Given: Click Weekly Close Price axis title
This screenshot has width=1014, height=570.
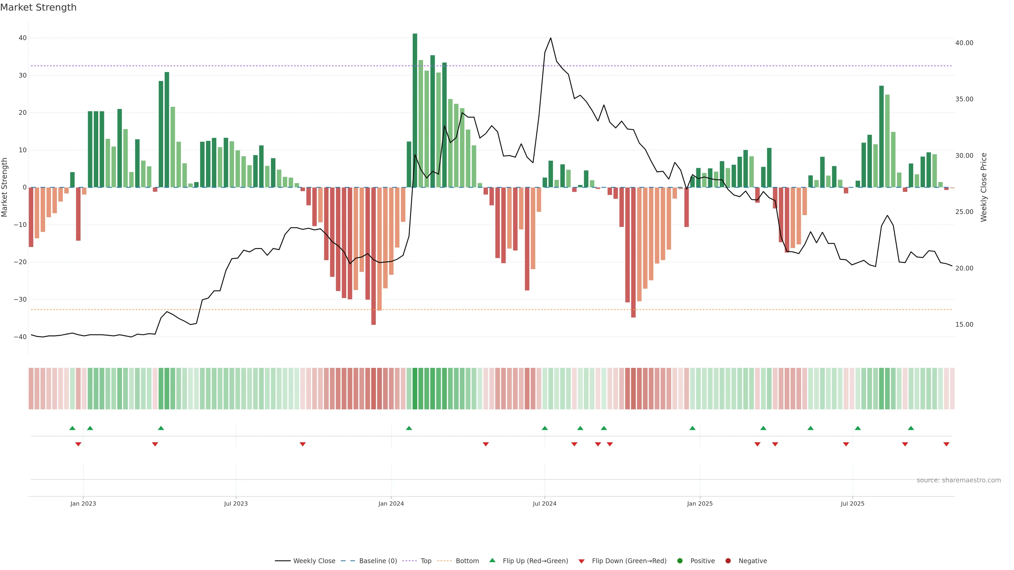Looking at the screenshot, I should 983,187.
